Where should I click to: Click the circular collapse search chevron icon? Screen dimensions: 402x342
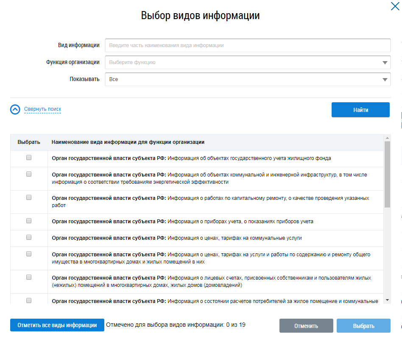tap(15, 109)
